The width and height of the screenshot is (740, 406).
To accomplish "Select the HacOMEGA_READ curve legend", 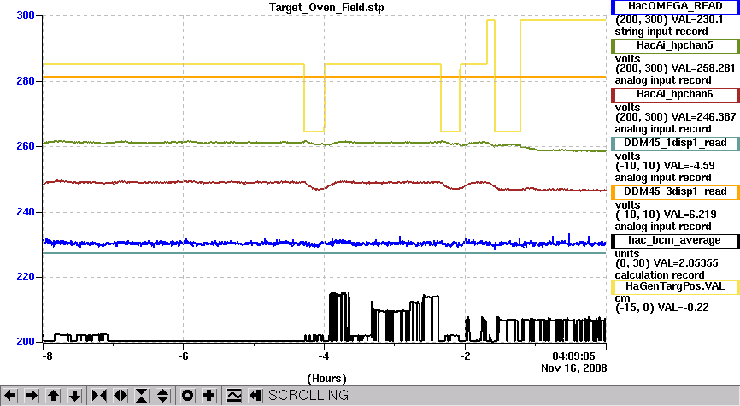I will (x=675, y=7).
